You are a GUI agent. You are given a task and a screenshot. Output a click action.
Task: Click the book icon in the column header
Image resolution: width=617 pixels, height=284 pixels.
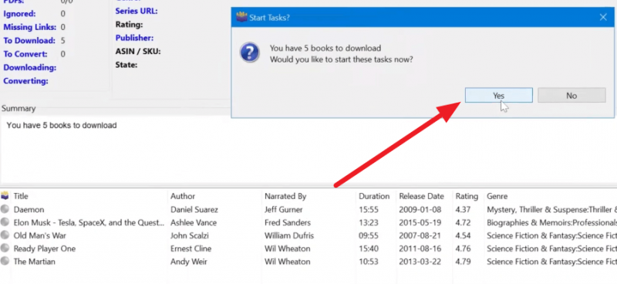[x=5, y=196]
